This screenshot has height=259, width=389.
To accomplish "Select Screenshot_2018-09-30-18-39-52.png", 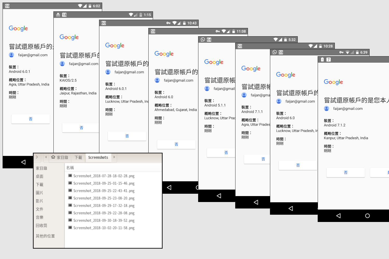I will tap(101, 220).
